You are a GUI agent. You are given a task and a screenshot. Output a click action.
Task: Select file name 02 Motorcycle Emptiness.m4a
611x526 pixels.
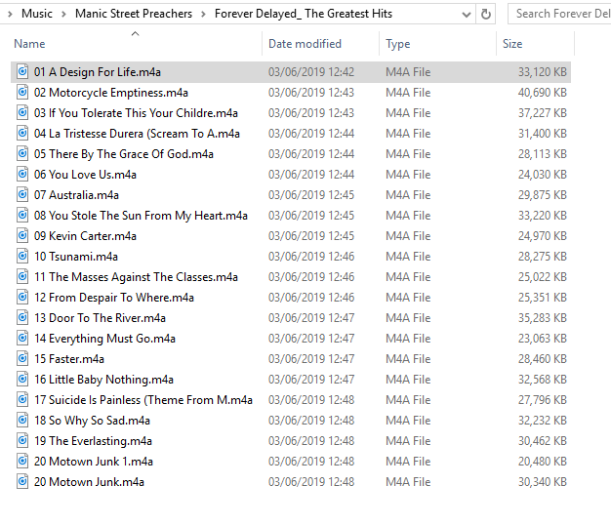(111, 93)
